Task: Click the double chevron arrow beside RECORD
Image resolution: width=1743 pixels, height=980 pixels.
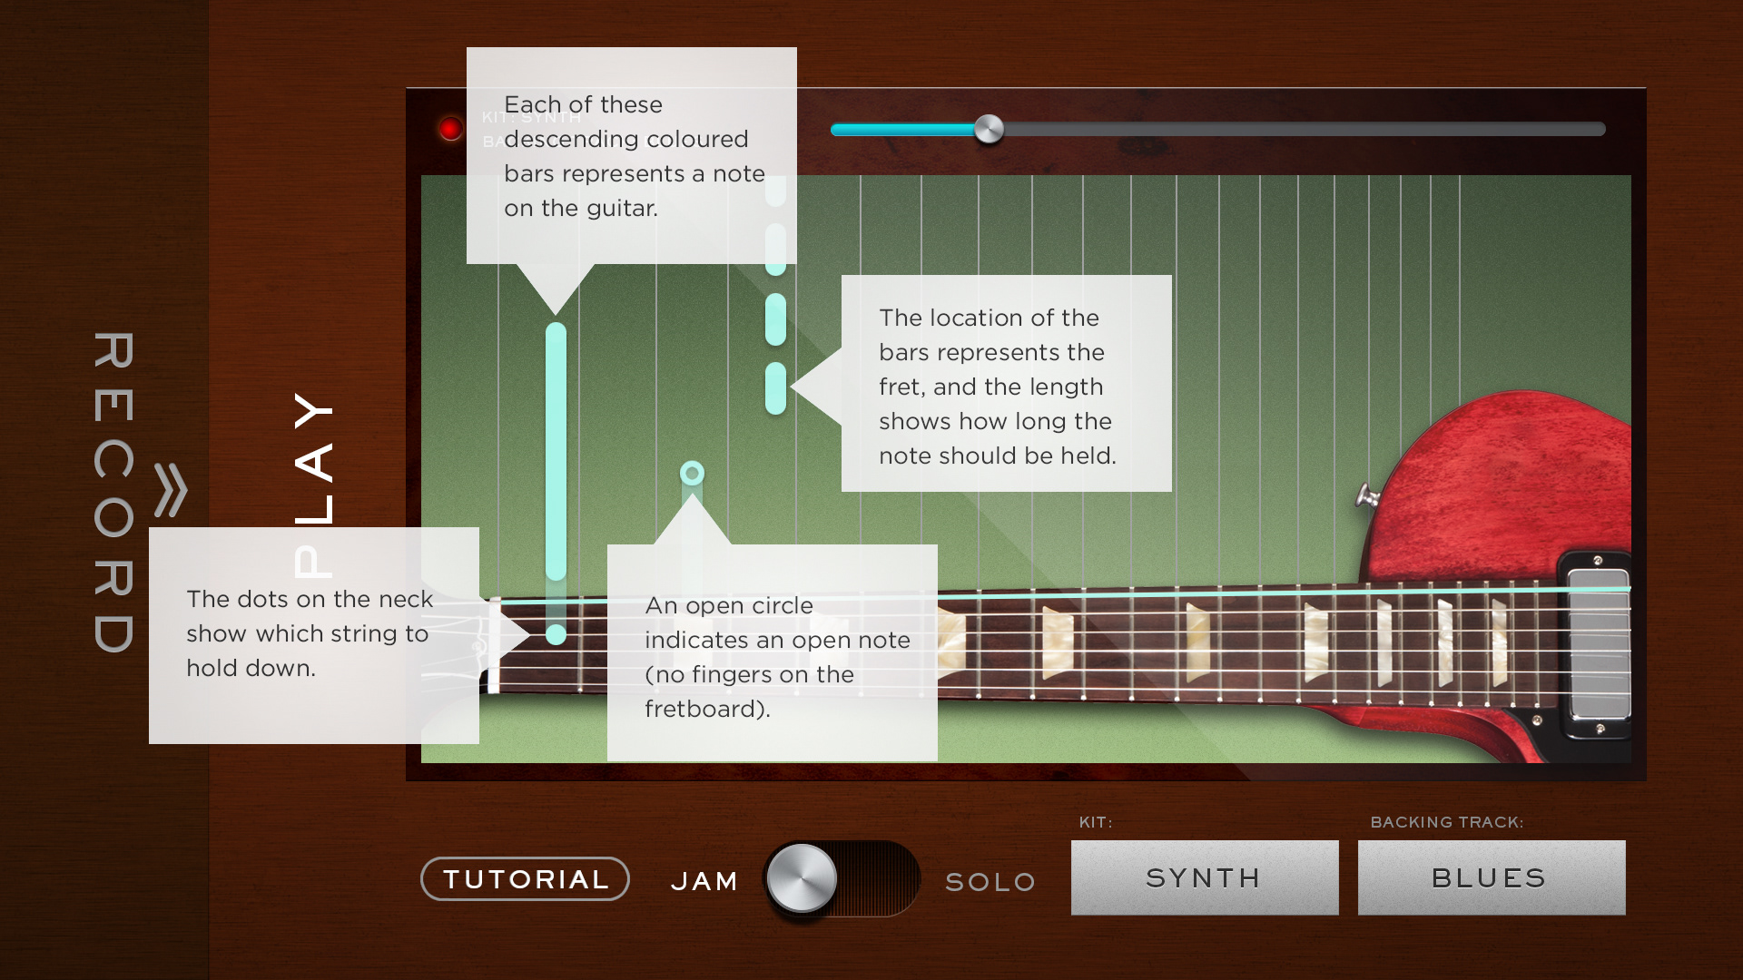Action: click(171, 490)
